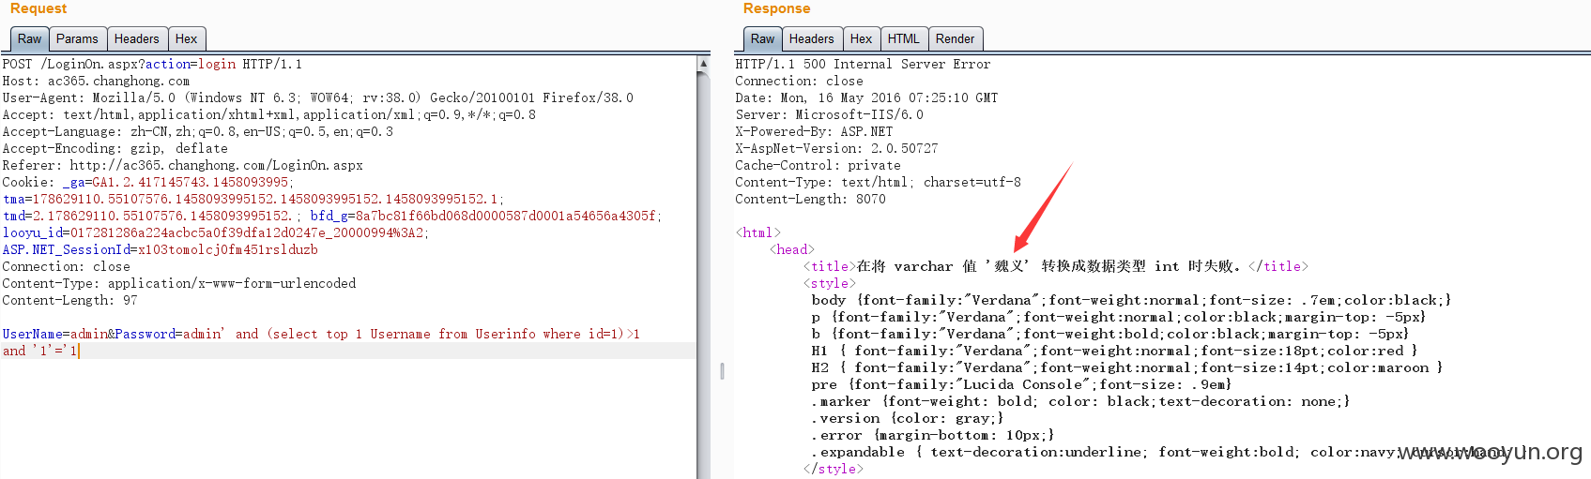Click the request Content-Type urlencoded line
Screen dimensions: 1591x479
pyautogui.click(x=178, y=283)
